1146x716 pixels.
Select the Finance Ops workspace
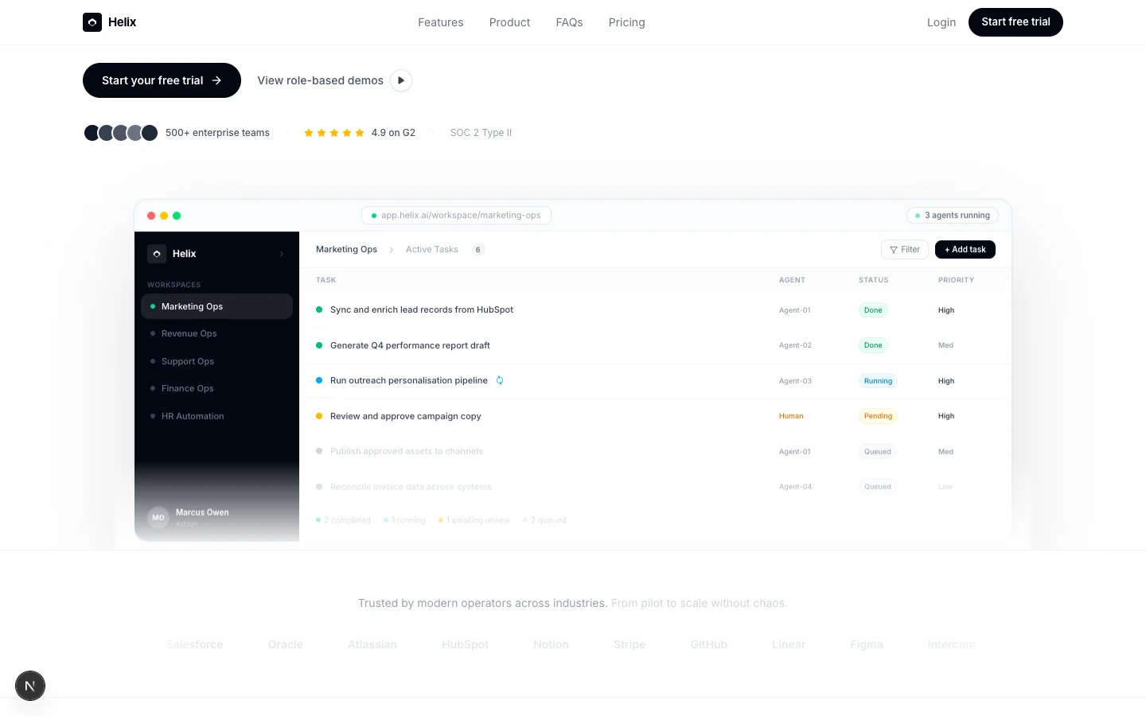pyautogui.click(x=216, y=388)
